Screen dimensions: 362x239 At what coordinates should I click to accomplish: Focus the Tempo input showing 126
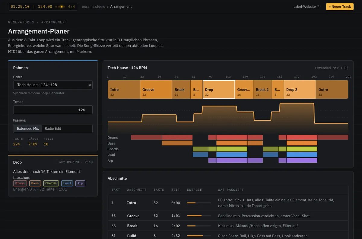(x=53, y=110)
